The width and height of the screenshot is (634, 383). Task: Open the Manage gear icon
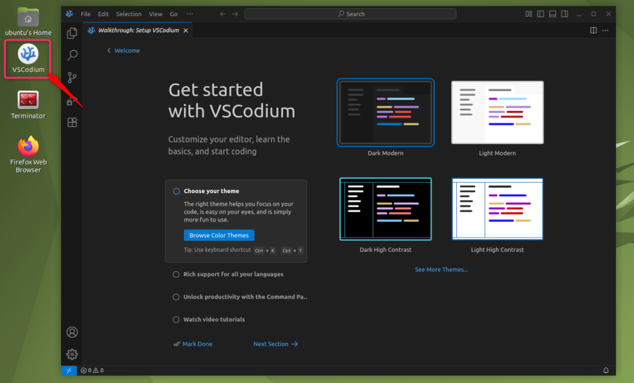[72, 355]
